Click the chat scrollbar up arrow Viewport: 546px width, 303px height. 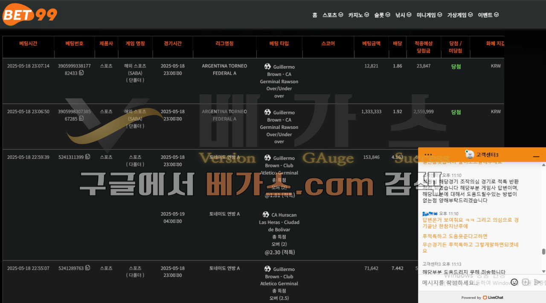[543, 165]
